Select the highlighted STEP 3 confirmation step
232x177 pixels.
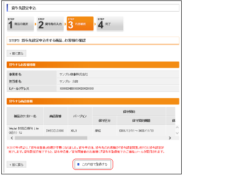coord(80,24)
